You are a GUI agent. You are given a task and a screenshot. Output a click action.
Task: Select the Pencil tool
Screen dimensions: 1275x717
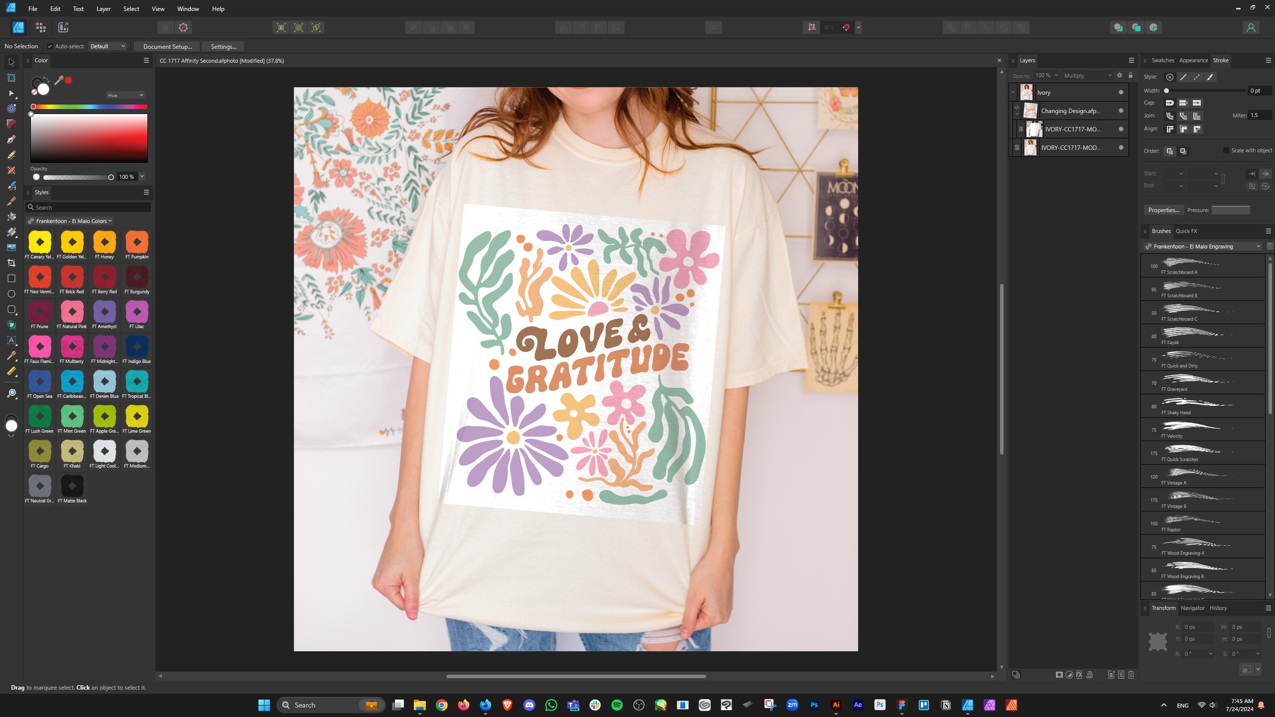point(11,155)
